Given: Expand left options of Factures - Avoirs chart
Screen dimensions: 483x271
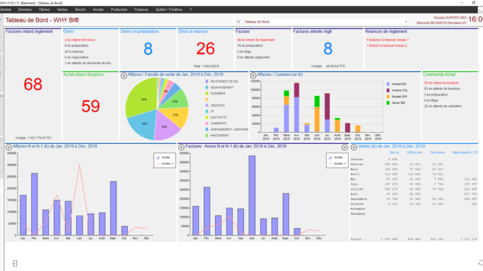Looking at the screenshot, I should (x=181, y=147).
